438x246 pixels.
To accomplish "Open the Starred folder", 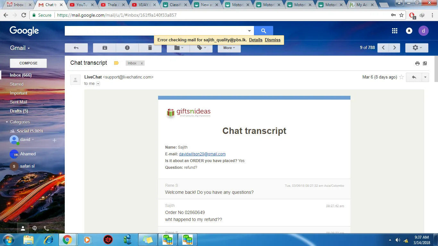I will click(17, 84).
